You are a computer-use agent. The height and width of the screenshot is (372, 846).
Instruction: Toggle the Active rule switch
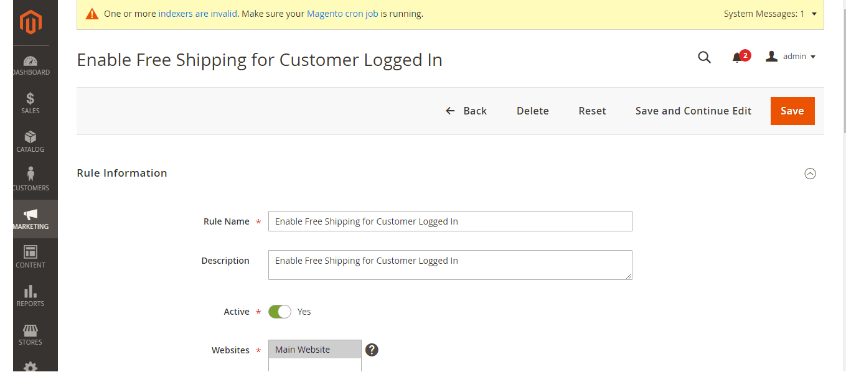click(x=280, y=312)
